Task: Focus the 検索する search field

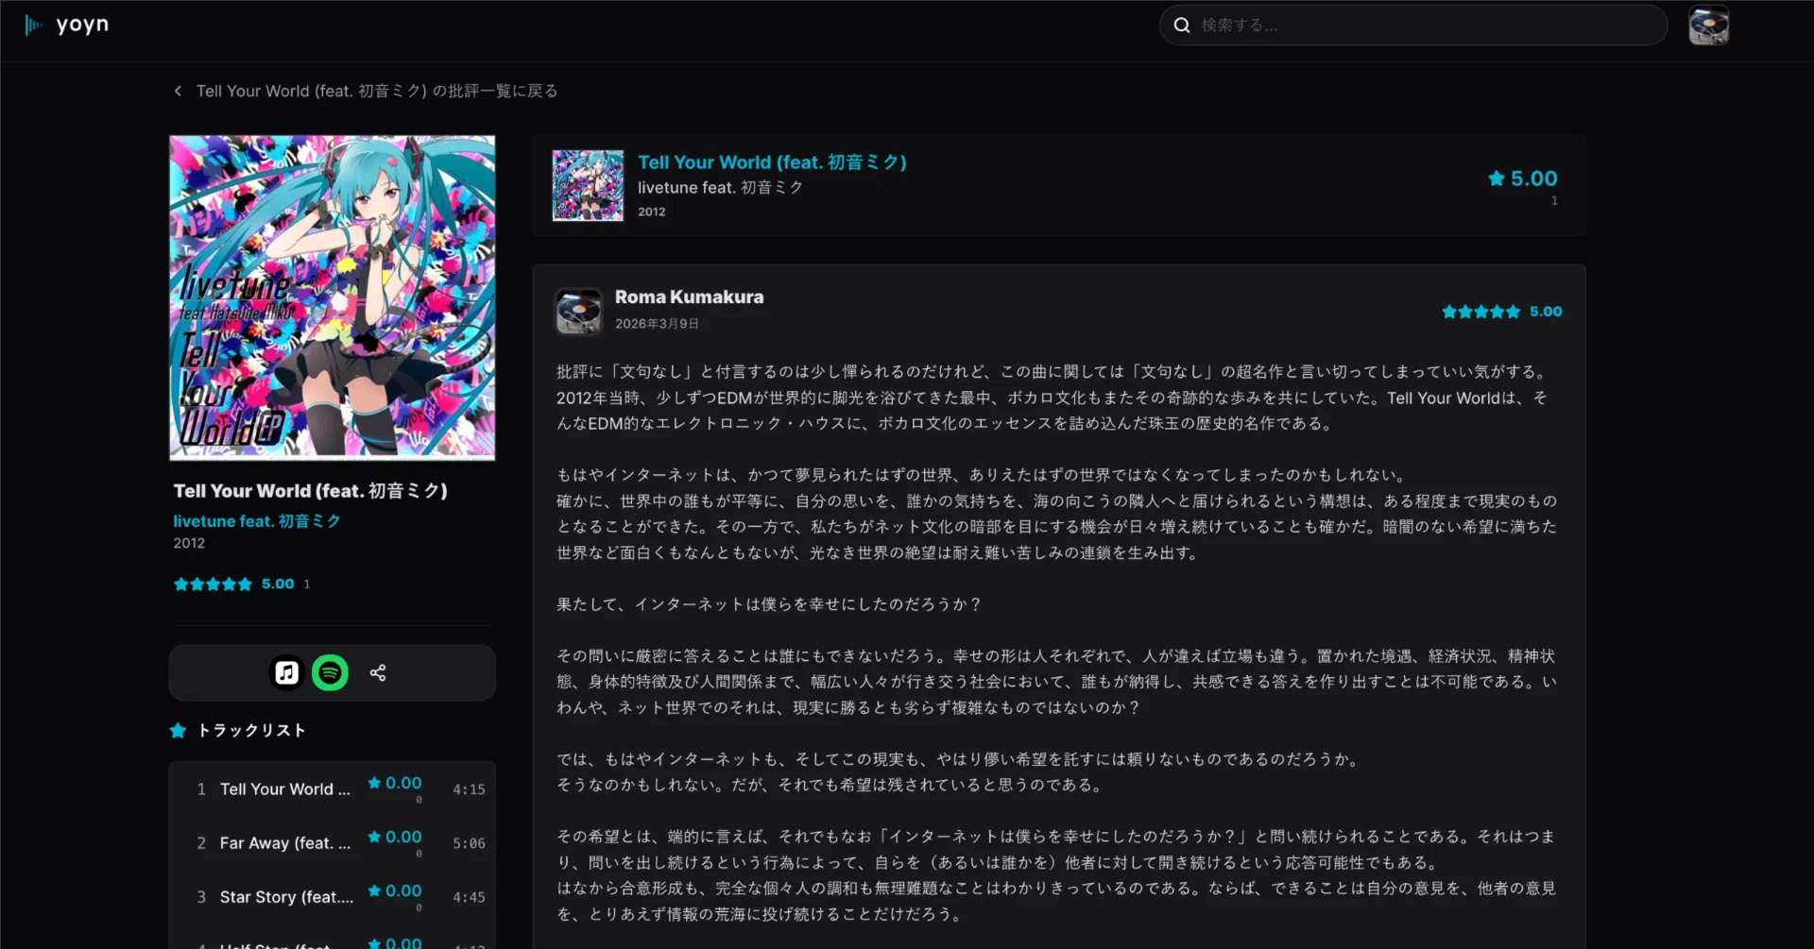Action: (1413, 25)
